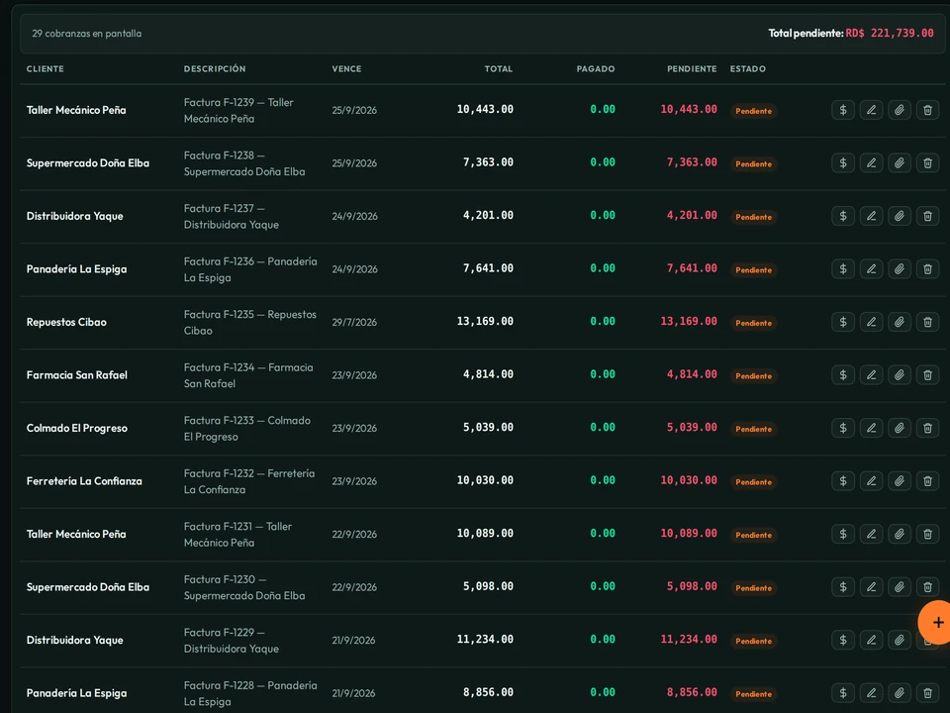Register payment for Factura F-1237

coord(843,216)
